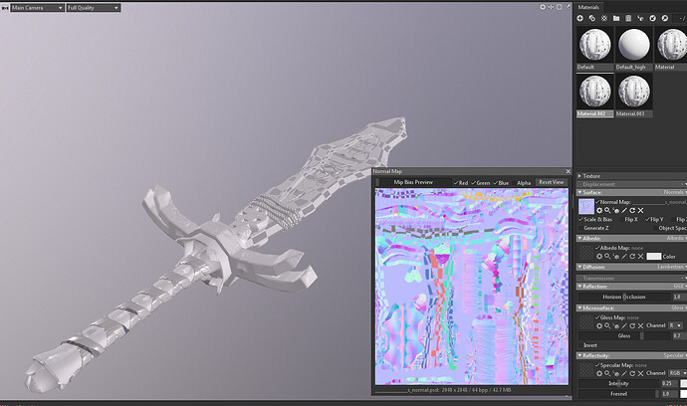Image resolution: width=687 pixels, height=406 pixels.
Task: Click Albedo Map magnifier icon
Action: coord(607,256)
